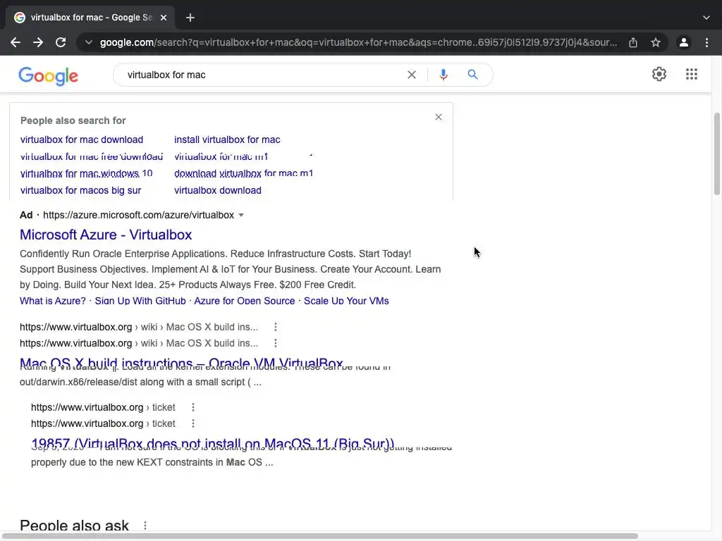Open 'install virtualbox for mac' suggestion
This screenshot has height=541, width=722.
coord(227,139)
